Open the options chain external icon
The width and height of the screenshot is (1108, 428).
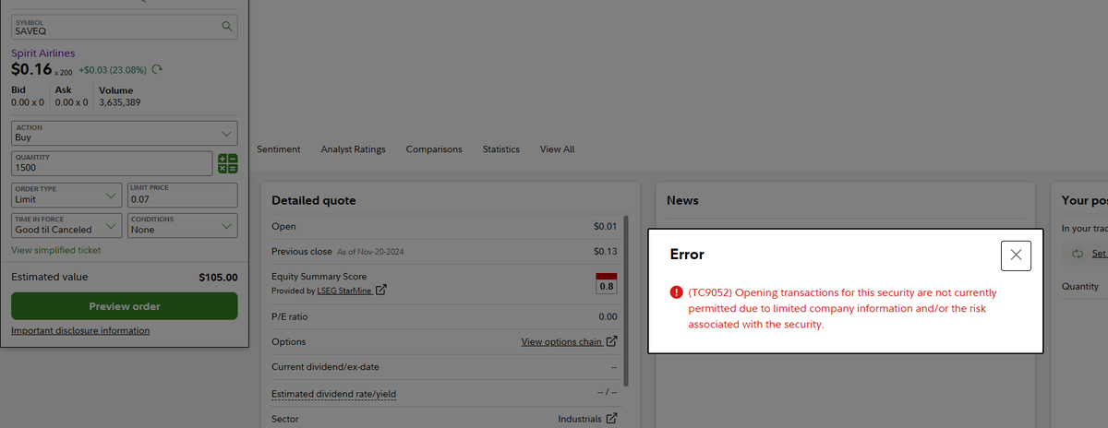(611, 341)
